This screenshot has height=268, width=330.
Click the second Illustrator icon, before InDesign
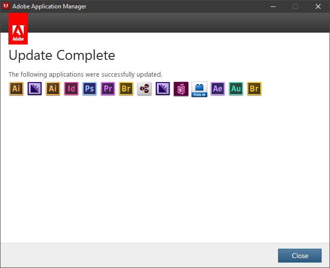click(53, 89)
